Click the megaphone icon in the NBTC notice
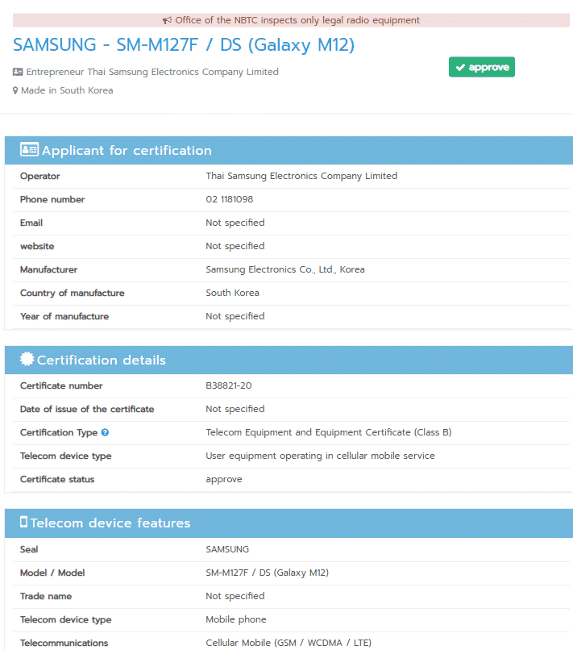This screenshot has width=573, height=650. [167, 20]
